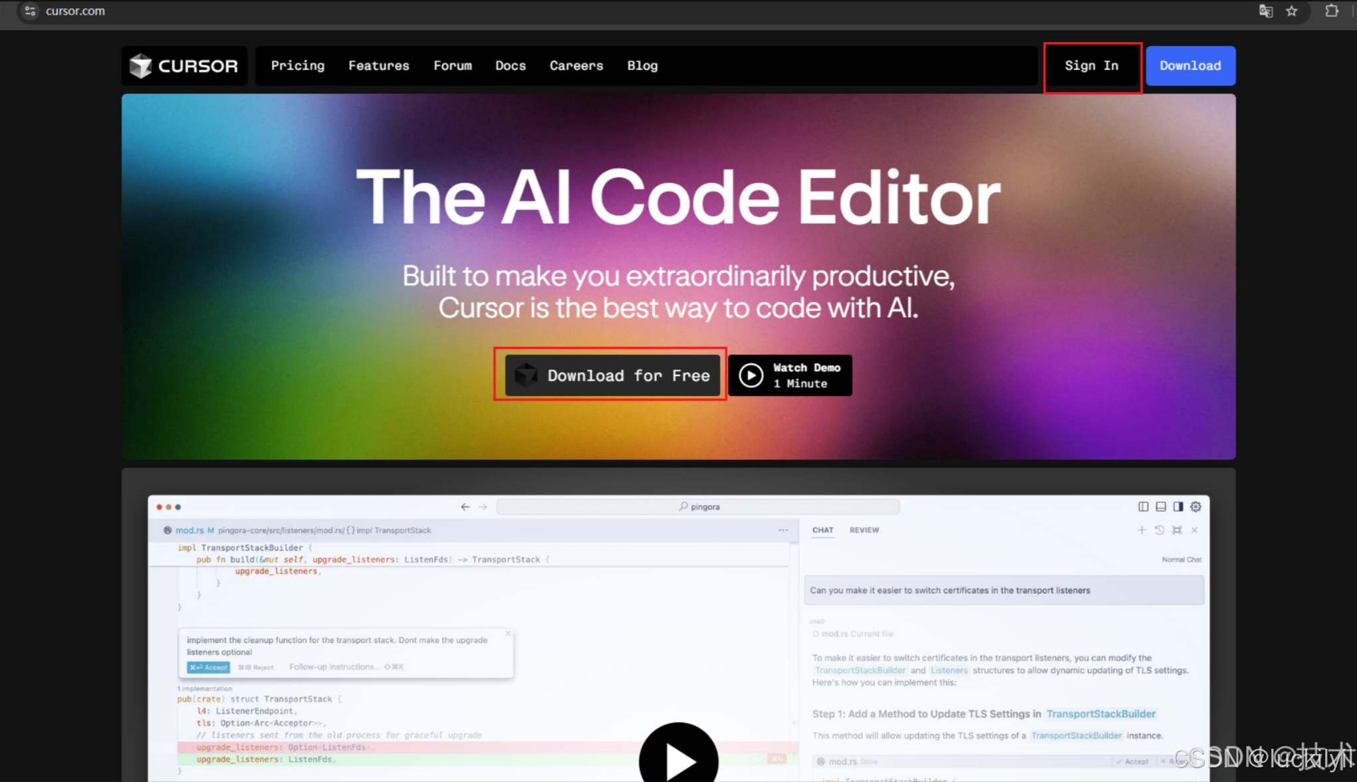
Task: Click Reject in the inline prompt
Action: 256,667
